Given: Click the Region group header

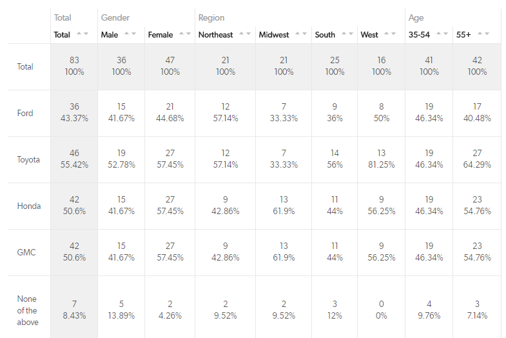Looking at the screenshot, I should click(211, 17).
